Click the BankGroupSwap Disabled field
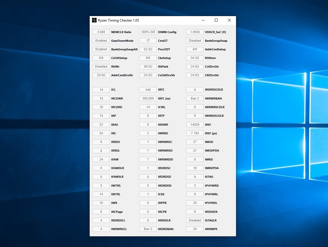 click(195, 41)
